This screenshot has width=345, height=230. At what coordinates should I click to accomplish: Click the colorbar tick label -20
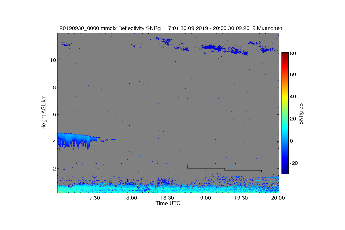click(294, 163)
